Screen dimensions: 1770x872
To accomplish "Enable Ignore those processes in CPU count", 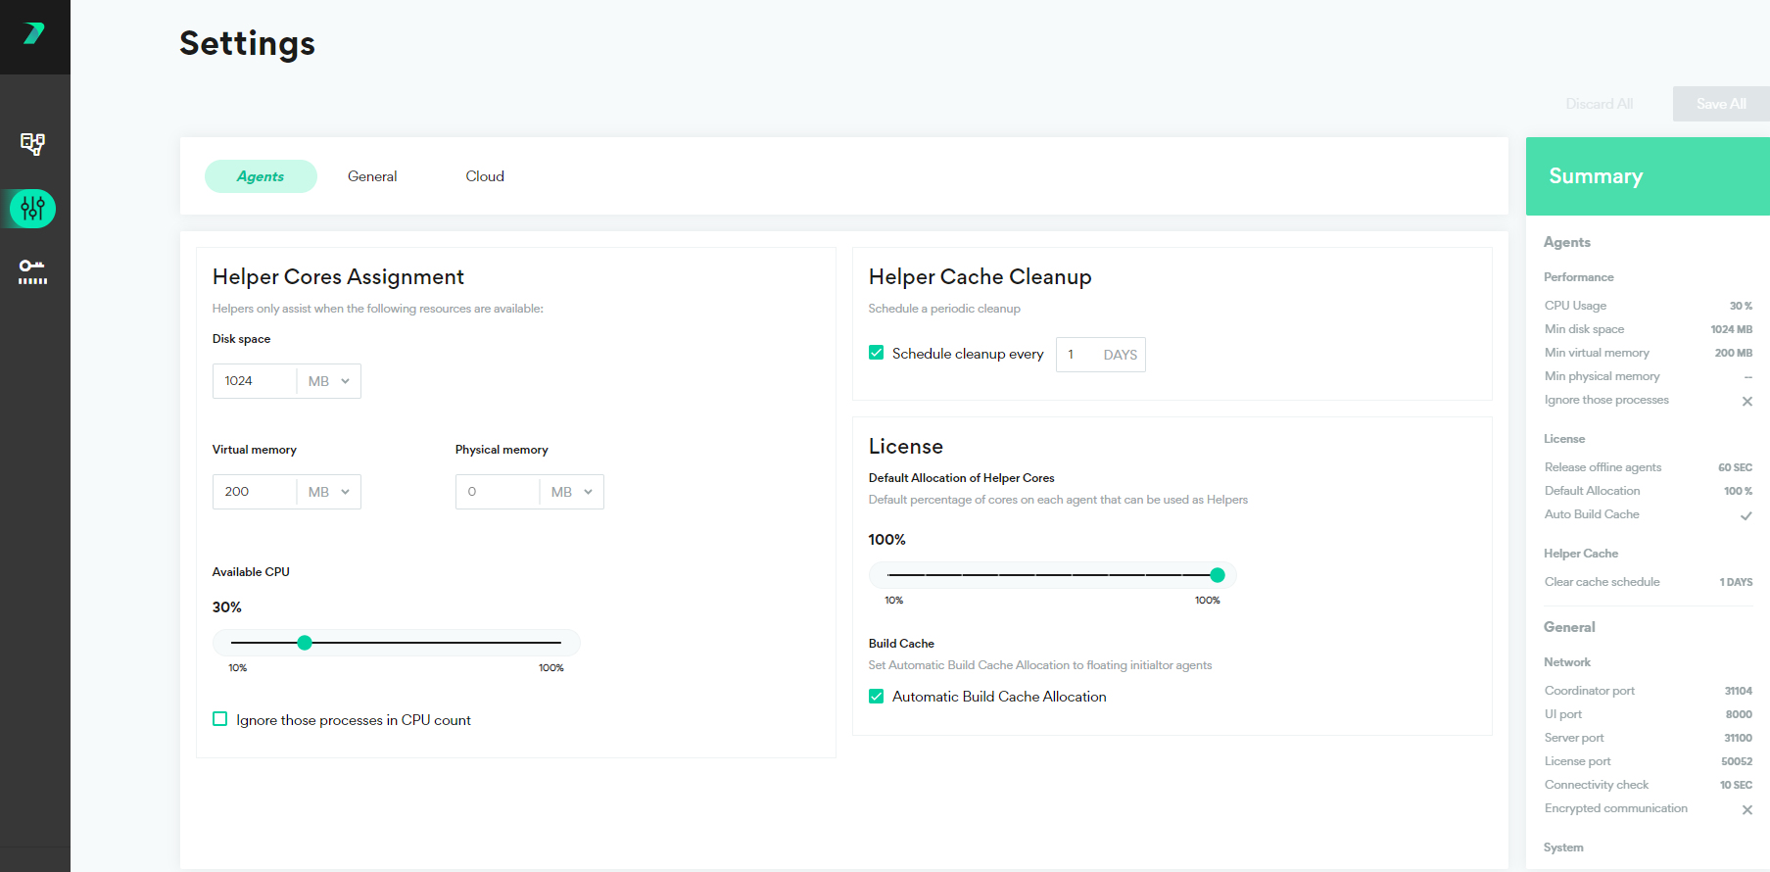I will coord(220,719).
